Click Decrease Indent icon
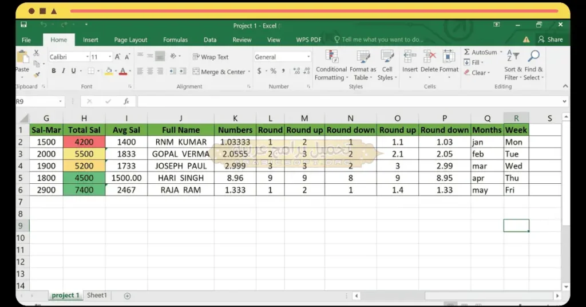The height and width of the screenshot is (307, 586). (173, 71)
